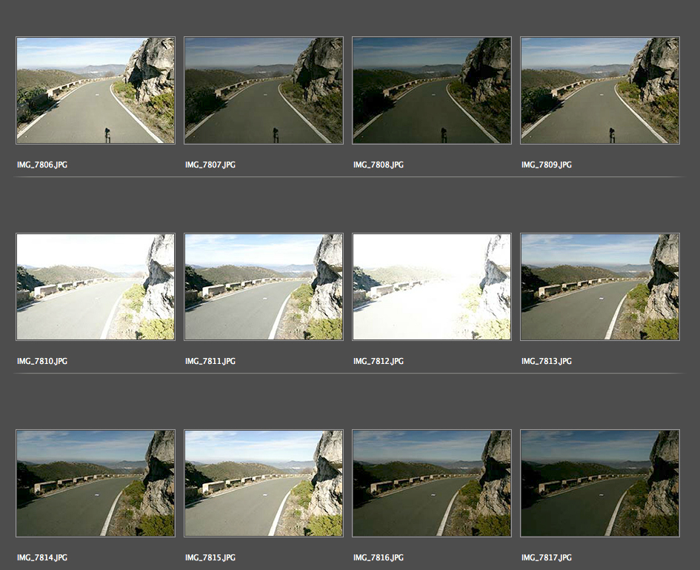Select the IMG_7811.JPG thumbnail
This screenshot has height=570, width=700.
(x=264, y=287)
